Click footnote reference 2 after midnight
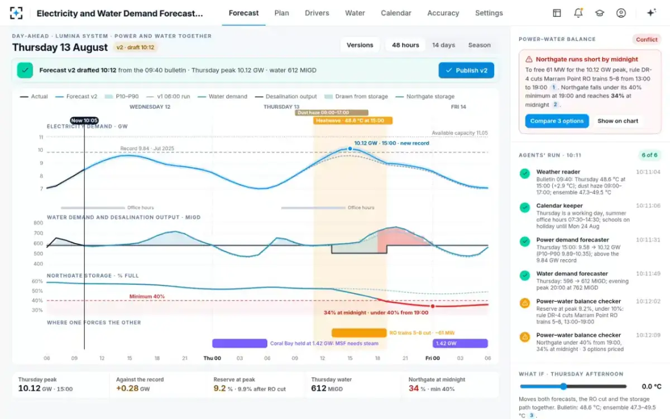670x419 pixels. (556, 104)
